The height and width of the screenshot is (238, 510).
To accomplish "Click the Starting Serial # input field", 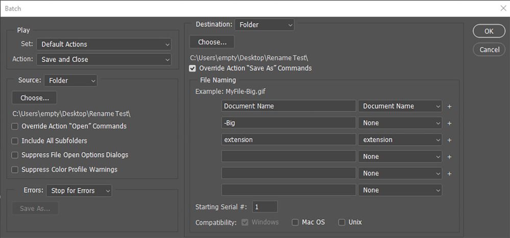I will coord(265,207).
